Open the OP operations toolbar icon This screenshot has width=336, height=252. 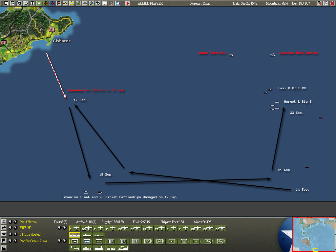point(105,3)
